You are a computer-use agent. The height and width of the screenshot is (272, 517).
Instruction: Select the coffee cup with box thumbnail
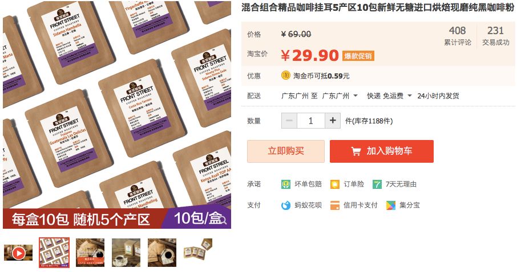126,253
